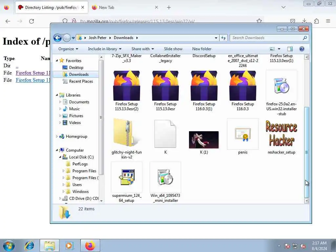
Task: Click the file list vertical scrollbar thumb
Action: [307, 152]
